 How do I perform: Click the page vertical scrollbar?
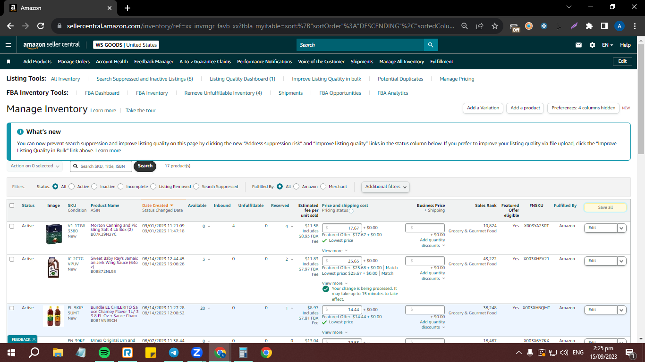point(641,99)
